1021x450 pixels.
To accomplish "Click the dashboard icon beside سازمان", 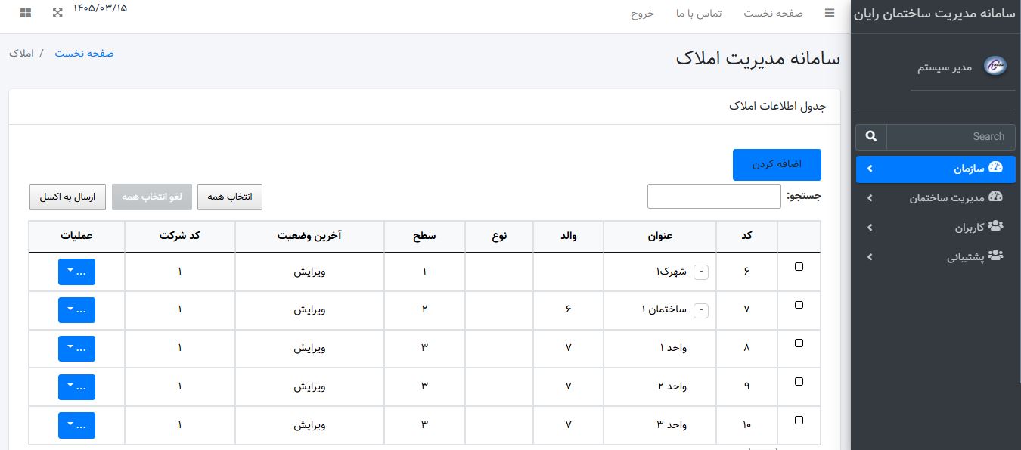I will tap(995, 168).
